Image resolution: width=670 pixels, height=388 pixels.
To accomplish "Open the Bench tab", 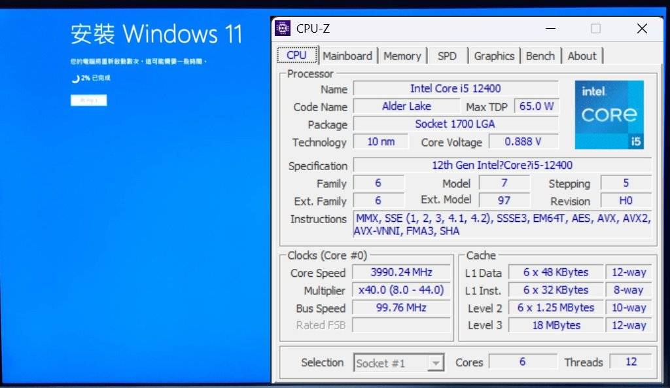I will (540, 56).
